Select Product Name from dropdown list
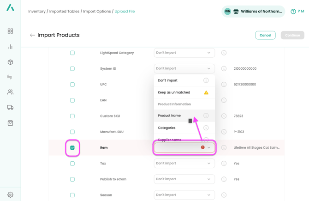This screenshot has width=309, height=201. (x=169, y=116)
